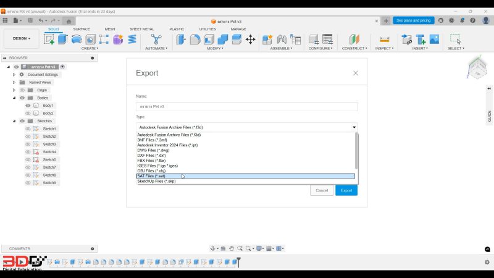Open the notifications bell icon

tap(462, 20)
